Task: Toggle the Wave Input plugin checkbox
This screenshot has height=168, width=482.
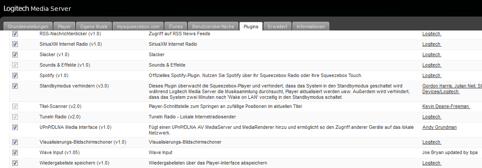Action: 15,153
